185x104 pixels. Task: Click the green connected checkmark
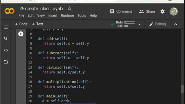pos(112,24)
